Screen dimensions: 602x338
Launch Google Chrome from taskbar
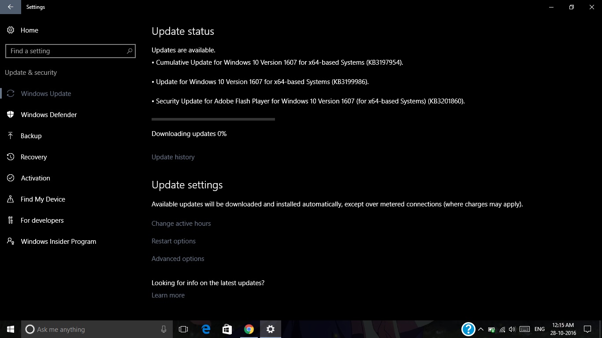click(x=249, y=329)
